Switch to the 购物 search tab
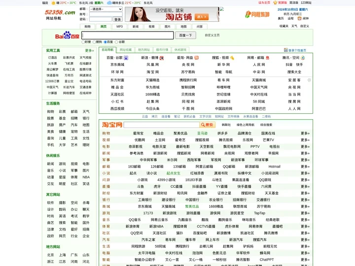Screen dimensions: 355x266 (x=87, y=27)
